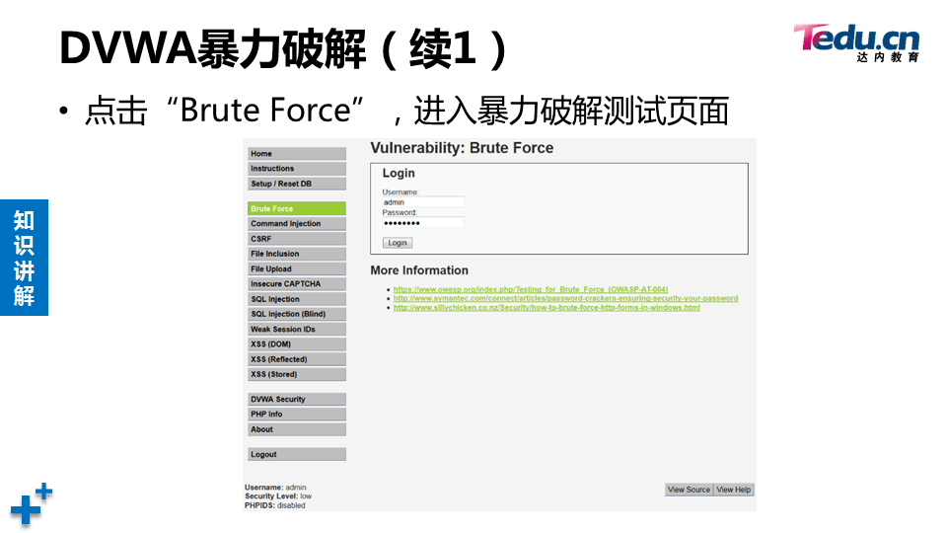Open the owasp.org brute force testing link

531,289
